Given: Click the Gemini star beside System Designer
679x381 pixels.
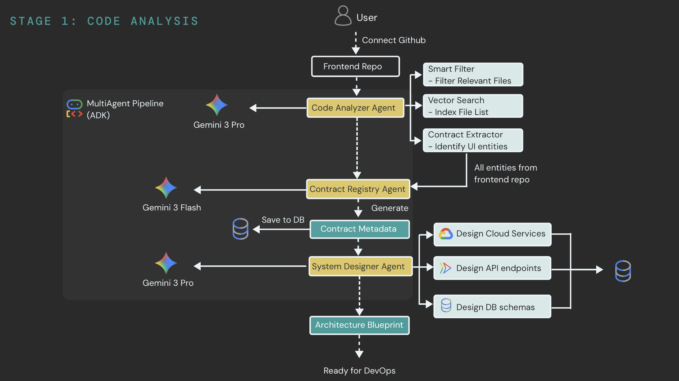Looking at the screenshot, I should pos(166,263).
